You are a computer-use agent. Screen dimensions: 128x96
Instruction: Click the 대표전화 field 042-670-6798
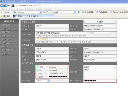click(x=52, y=60)
